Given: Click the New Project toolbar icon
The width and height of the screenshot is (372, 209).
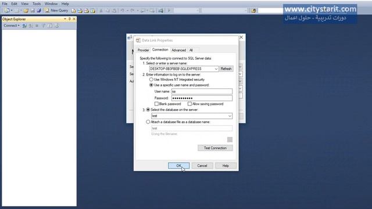Looking at the screenshot, I should coord(7,10).
